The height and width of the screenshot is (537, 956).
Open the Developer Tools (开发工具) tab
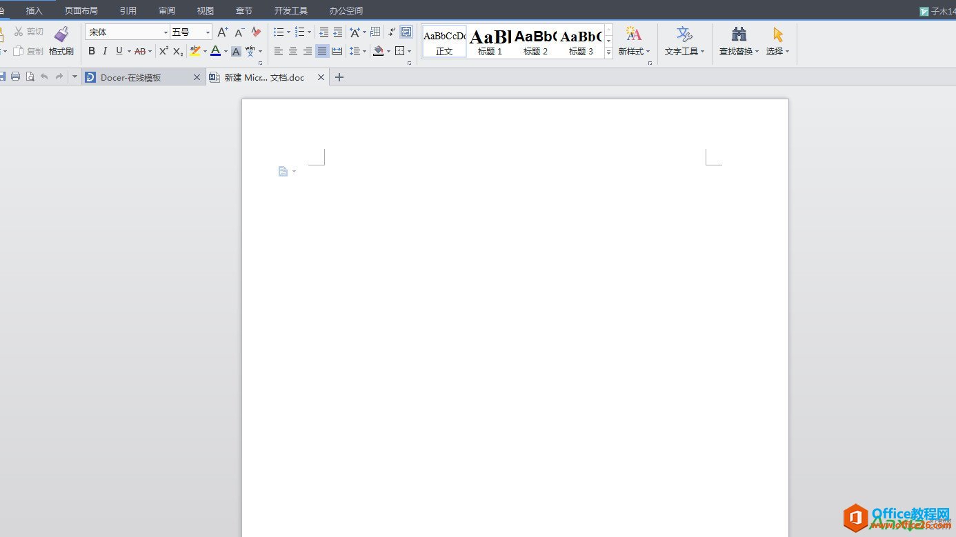[291, 10]
